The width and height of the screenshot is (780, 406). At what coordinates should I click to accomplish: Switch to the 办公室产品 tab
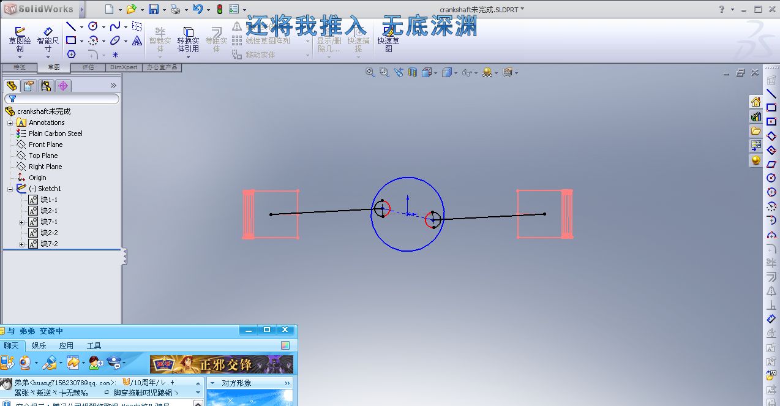point(162,67)
